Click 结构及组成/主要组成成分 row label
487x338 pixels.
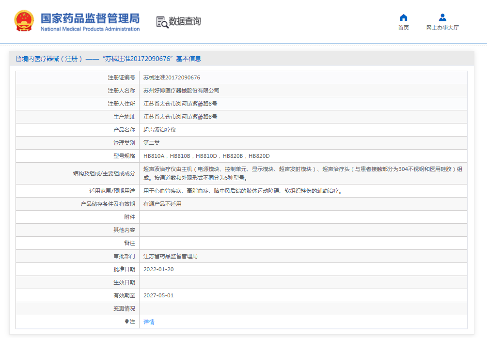pos(104,173)
